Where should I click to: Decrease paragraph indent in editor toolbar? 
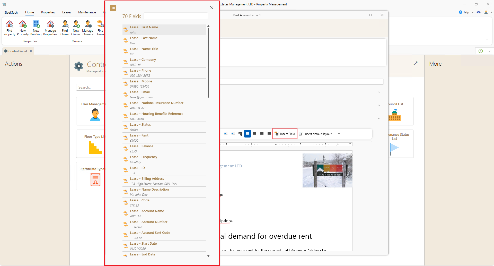pos(226,134)
